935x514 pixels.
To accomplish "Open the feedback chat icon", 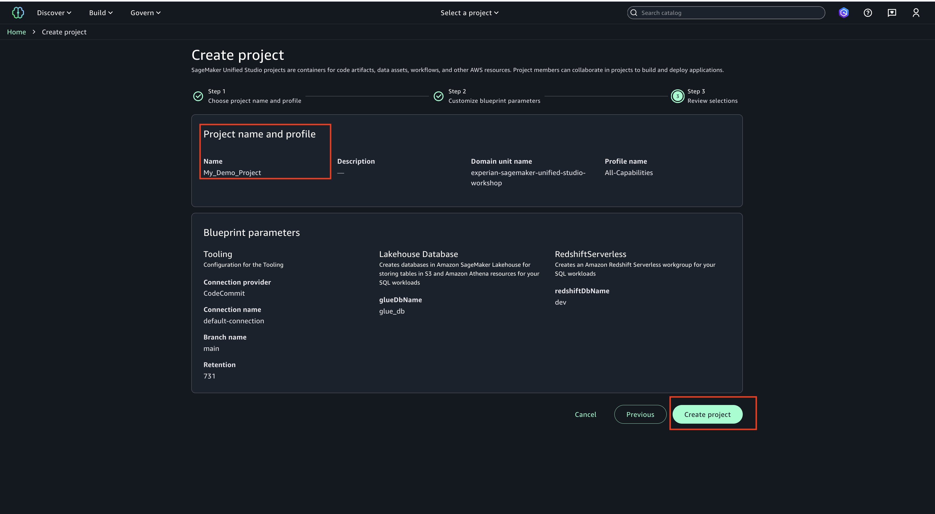I will (892, 13).
